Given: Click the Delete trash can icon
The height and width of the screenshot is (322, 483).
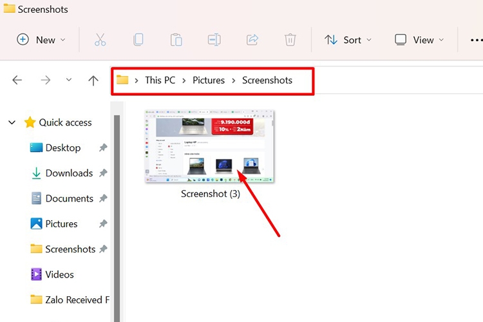Looking at the screenshot, I should [x=290, y=40].
